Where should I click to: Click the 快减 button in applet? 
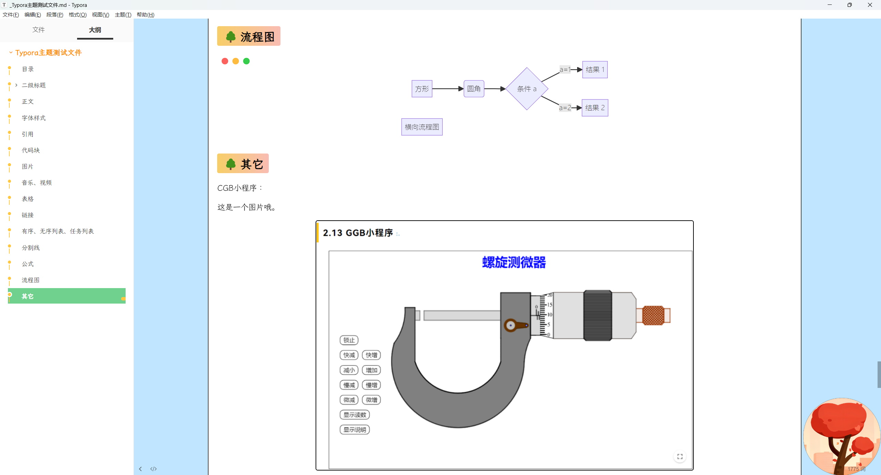click(x=349, y=355)
